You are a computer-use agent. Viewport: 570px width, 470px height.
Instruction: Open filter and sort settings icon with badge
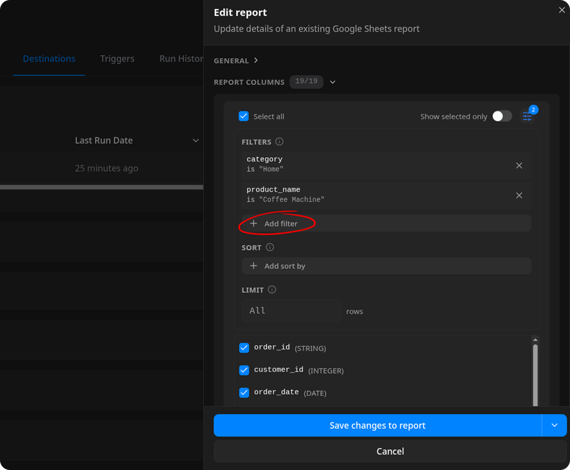point(527,116)
